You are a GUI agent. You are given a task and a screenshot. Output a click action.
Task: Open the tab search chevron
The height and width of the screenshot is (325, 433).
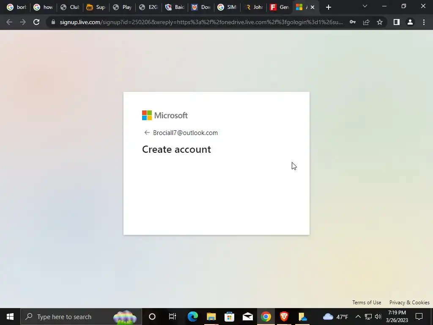pyautogui.click(x=365, y=6)
